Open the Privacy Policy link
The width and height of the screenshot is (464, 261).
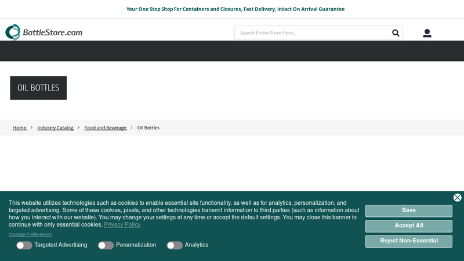[x=122, y=225]
